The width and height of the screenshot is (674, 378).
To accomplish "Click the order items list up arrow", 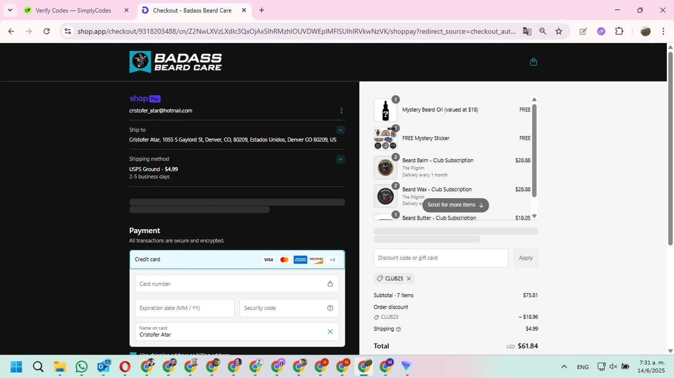I will pos(534,100).
